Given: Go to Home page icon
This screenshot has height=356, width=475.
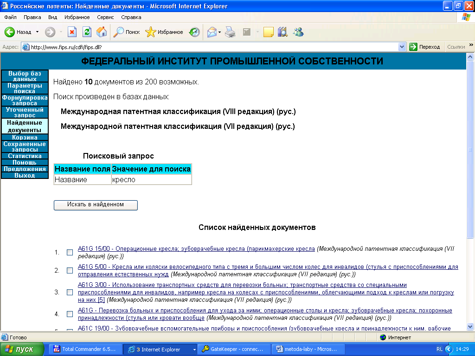Looking at the screenshot, I should tap(102, 32).
